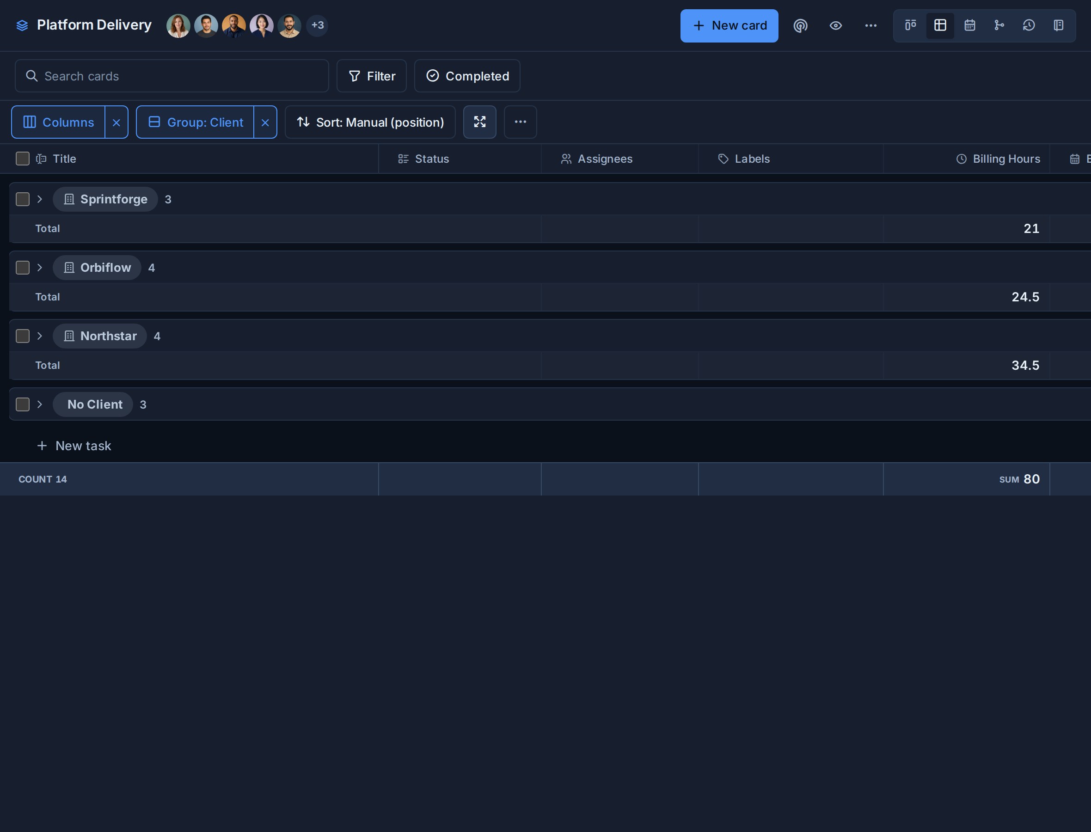Open the branch/dependency view icon

tap(999, 25)
